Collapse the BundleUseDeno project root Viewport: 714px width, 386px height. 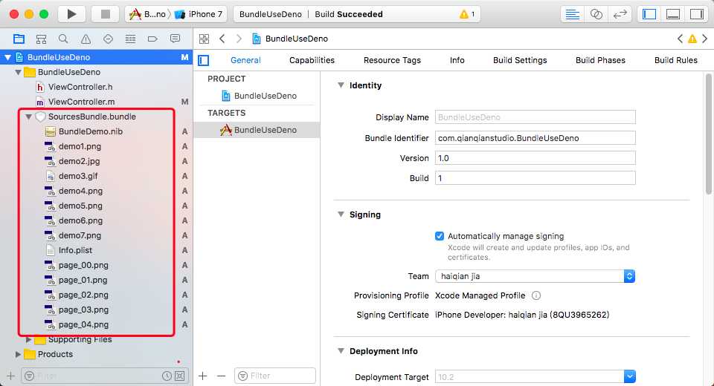tap(7, 57)
